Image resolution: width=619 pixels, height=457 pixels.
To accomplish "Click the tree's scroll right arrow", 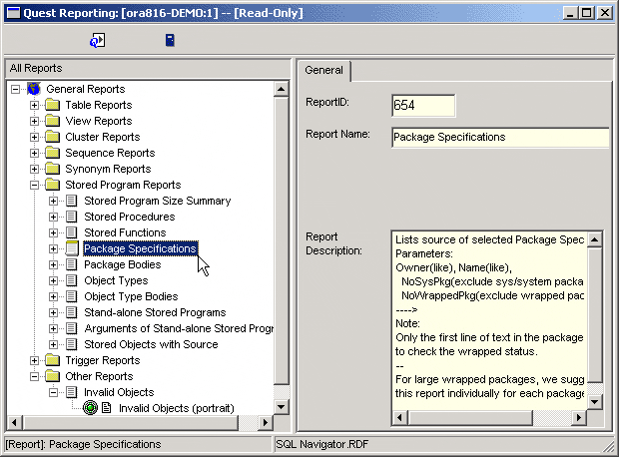I will 265,423.
